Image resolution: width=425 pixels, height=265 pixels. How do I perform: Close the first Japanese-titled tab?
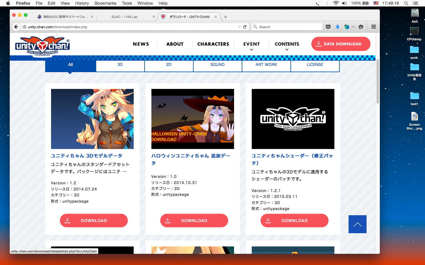click(92, 17)
